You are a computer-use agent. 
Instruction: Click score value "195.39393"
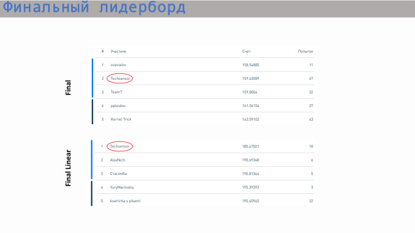click(x=250, y=187)
